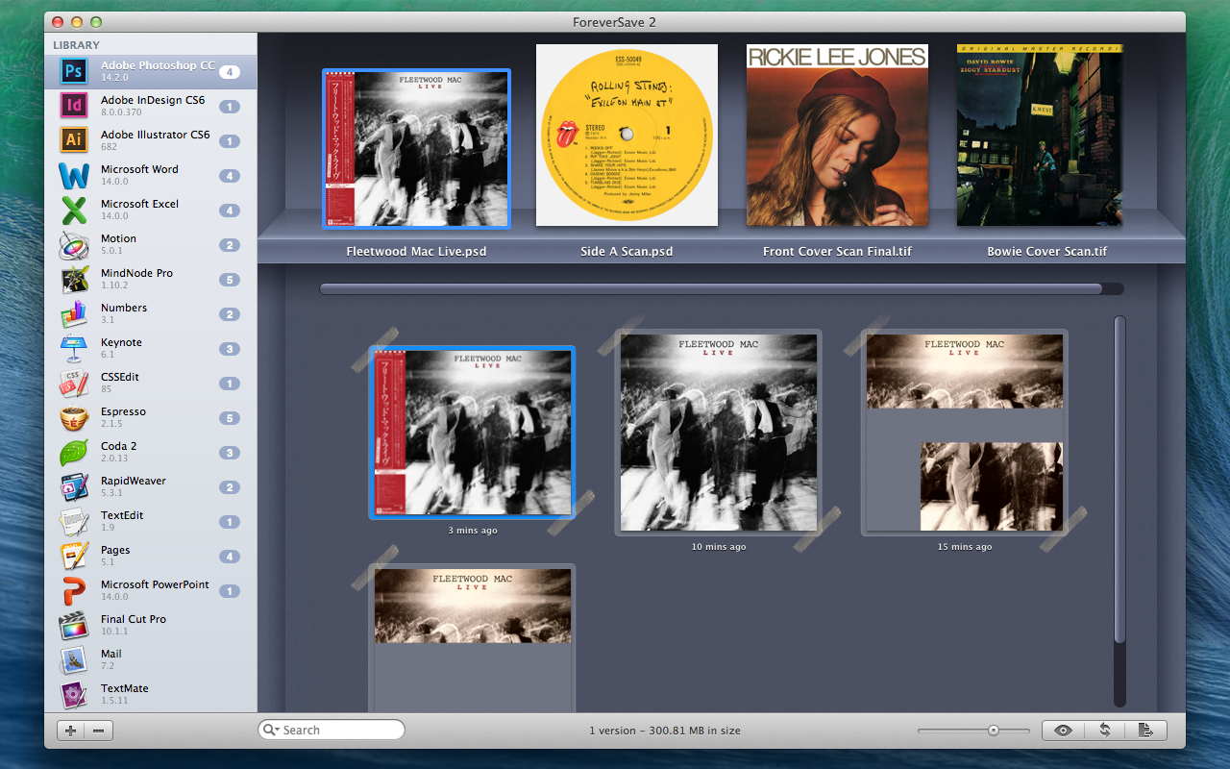Click the Adobe Illustrator CS6 icon
The image size is (1230, 769).
74,140
